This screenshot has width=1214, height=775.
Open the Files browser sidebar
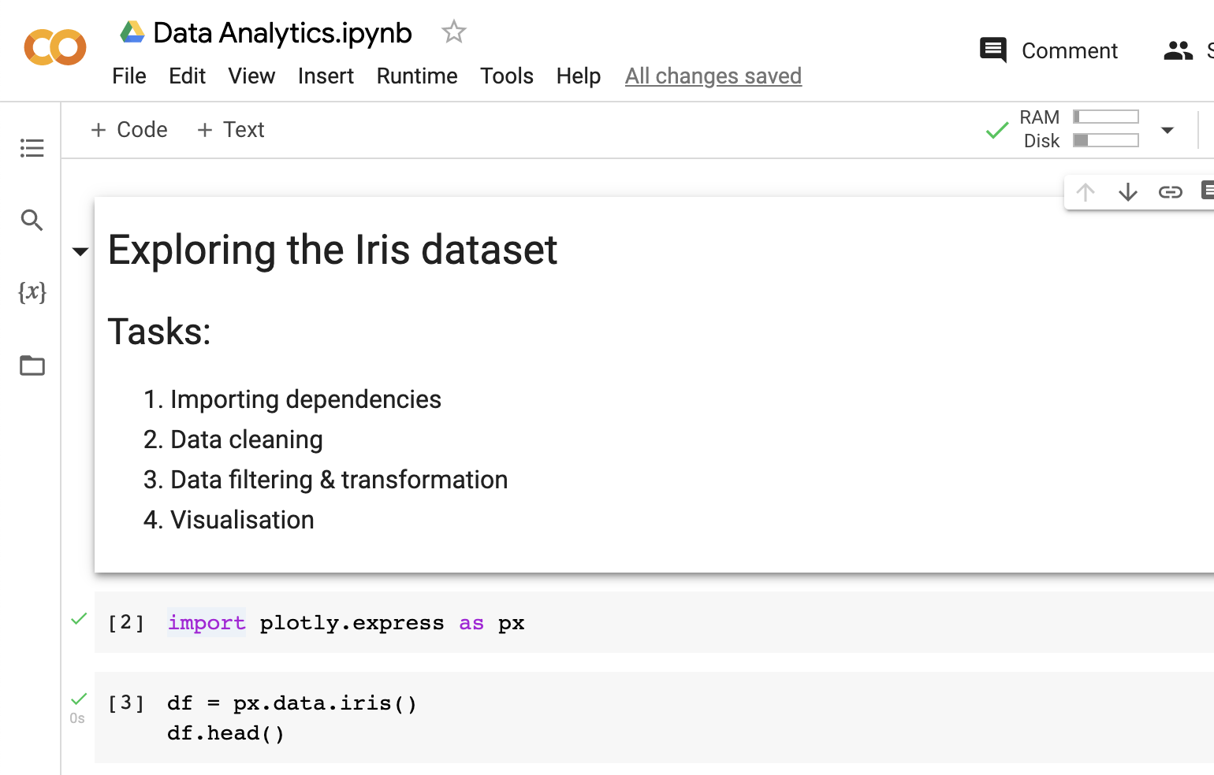point(32,365)
